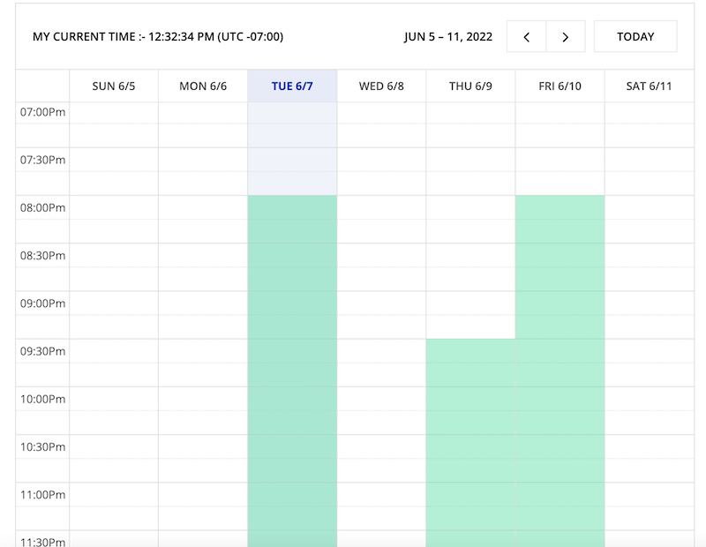Open Friday's green availability block
This screenshot has height=547, width=706.
(560, 371)
